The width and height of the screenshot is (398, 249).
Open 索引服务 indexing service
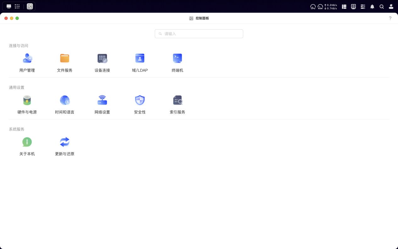click(177, 105)
